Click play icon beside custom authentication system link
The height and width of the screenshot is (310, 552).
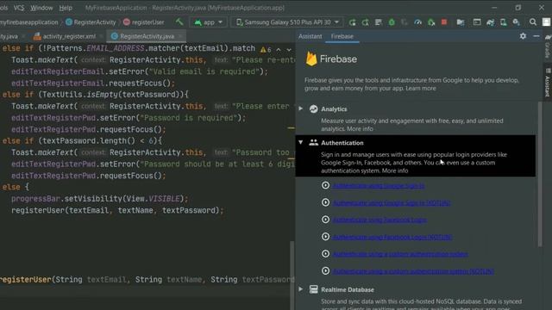pos(326,254)
